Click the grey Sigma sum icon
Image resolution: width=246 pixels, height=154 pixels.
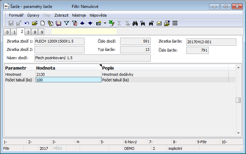[119, 23]
